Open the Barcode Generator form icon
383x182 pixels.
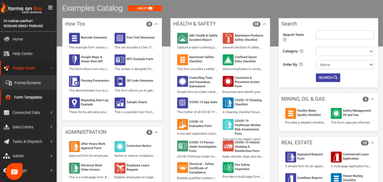(x=74, y=38)
